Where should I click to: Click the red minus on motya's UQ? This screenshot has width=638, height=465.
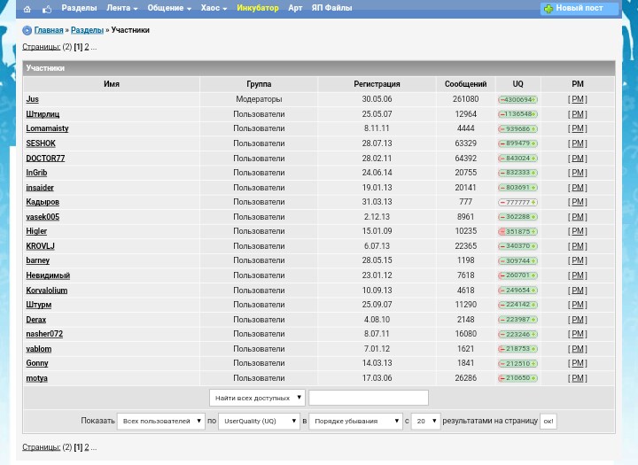(x=502, y=378)
